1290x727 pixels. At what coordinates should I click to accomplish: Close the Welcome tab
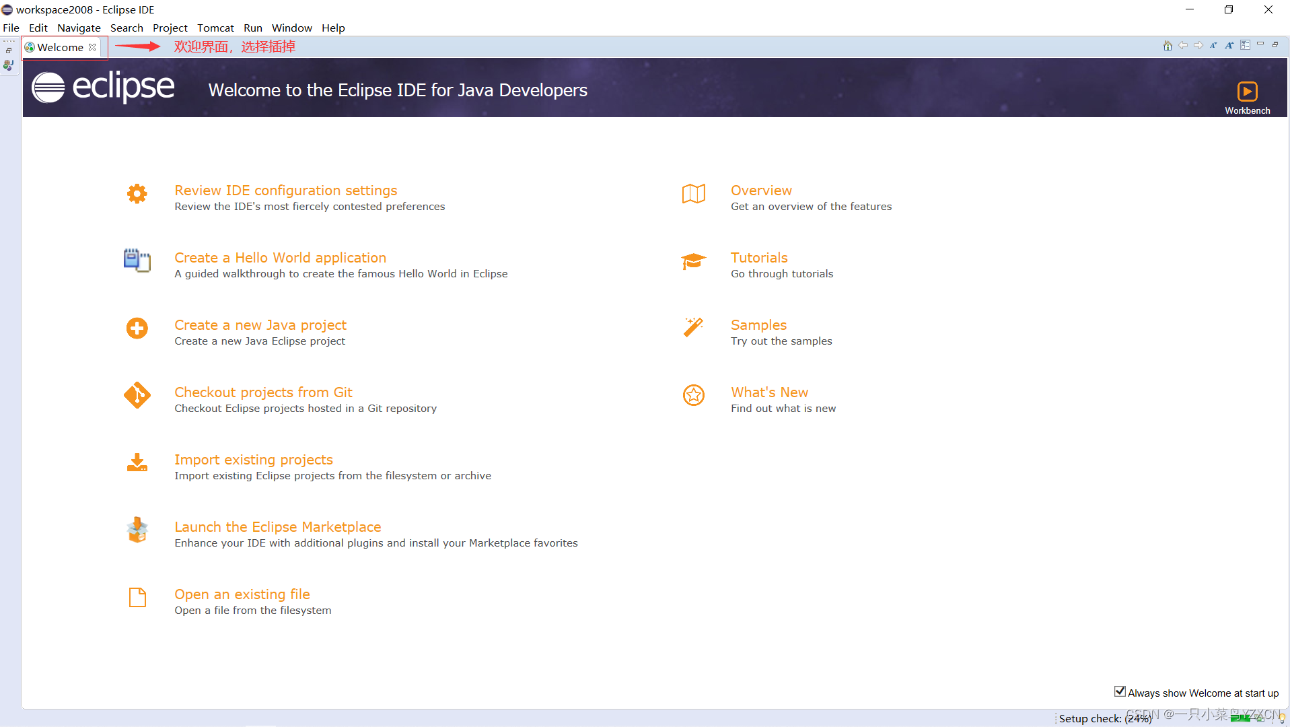click(x=92, y=47)
